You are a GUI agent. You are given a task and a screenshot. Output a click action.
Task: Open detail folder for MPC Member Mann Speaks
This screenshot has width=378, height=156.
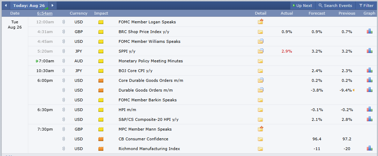coord(260,129)
